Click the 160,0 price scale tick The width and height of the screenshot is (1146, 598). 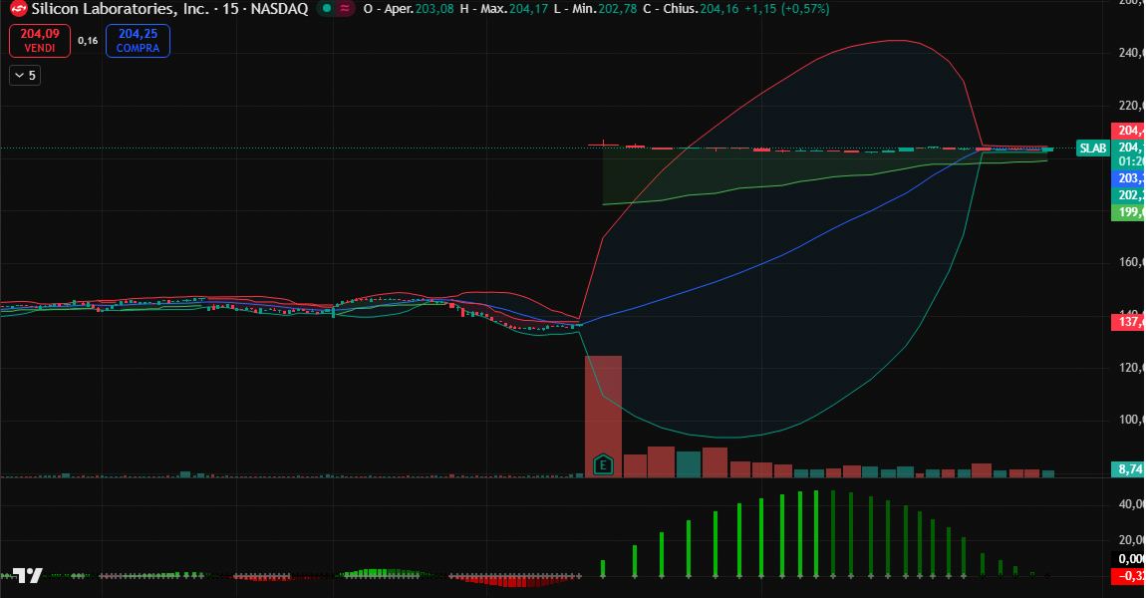[1131, 262]
